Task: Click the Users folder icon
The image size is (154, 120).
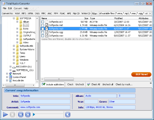Action: coord(17,56)
